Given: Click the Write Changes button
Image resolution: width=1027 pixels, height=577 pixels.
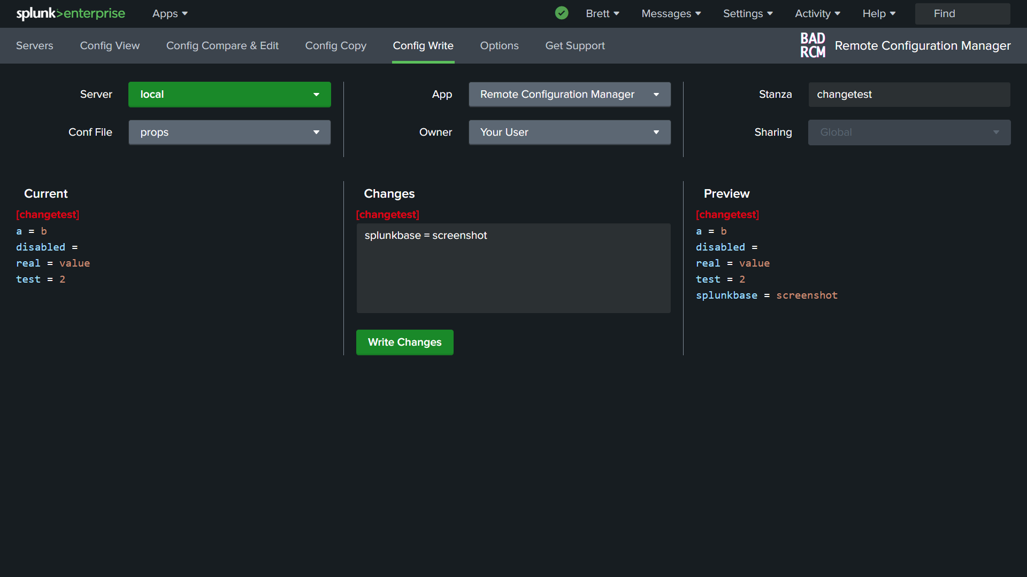Looking at the screenshot, I should point(405,342).
